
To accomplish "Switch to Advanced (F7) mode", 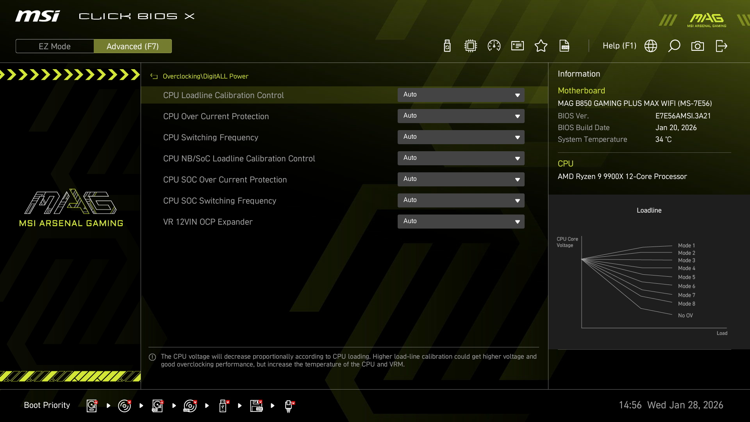I will point(133,46).
